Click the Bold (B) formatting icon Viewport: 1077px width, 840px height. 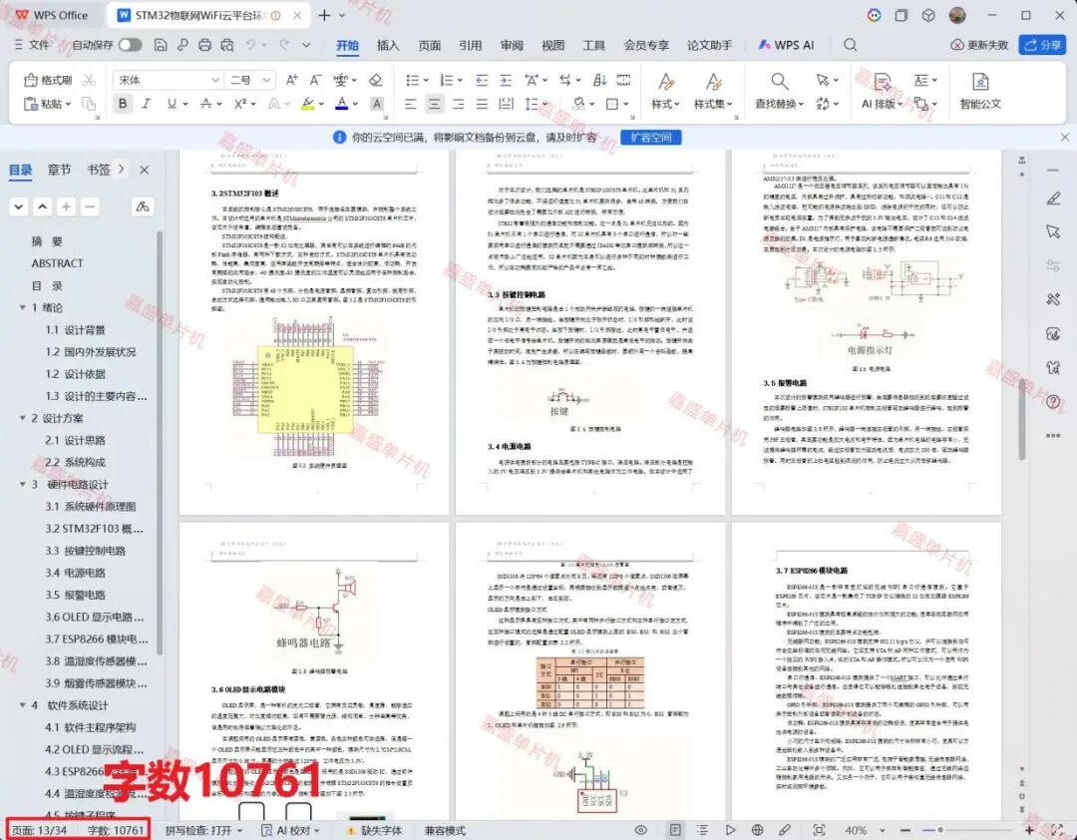pyautogui.click(x=123, y=104)
